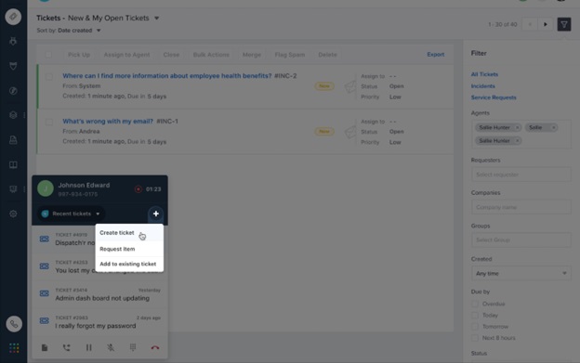
Task: Open the layers Assets icon in the sidebar
Action: tap(13, 115)
